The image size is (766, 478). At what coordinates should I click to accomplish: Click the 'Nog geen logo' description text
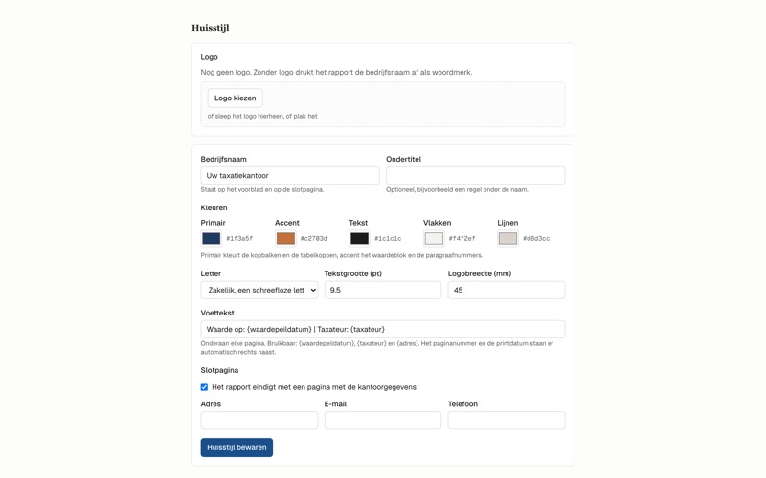click(337, 73)
